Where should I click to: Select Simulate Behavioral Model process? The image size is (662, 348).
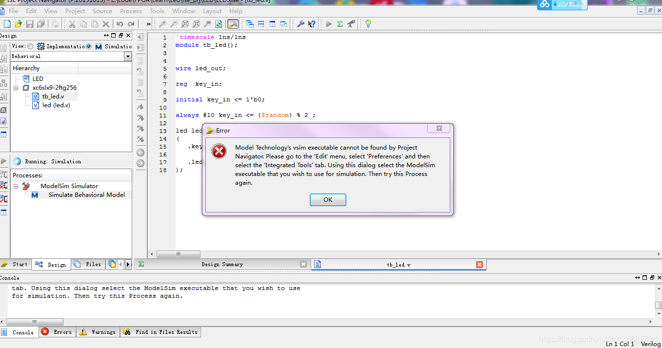coord(86,195)
